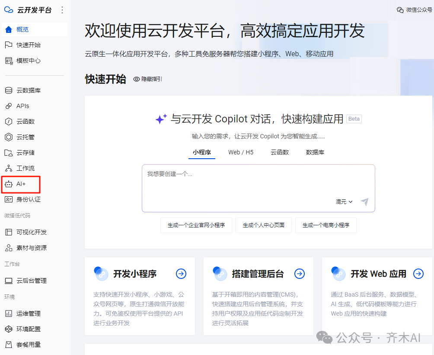The height and width of the screenshot is (355, 434).
Task: Click the paper plane send icon
Action: (x=365, y=202)
